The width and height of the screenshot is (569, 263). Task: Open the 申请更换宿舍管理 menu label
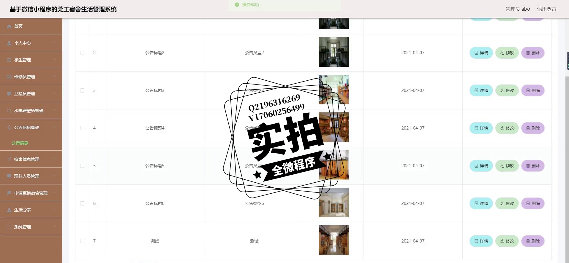(31, 193)
